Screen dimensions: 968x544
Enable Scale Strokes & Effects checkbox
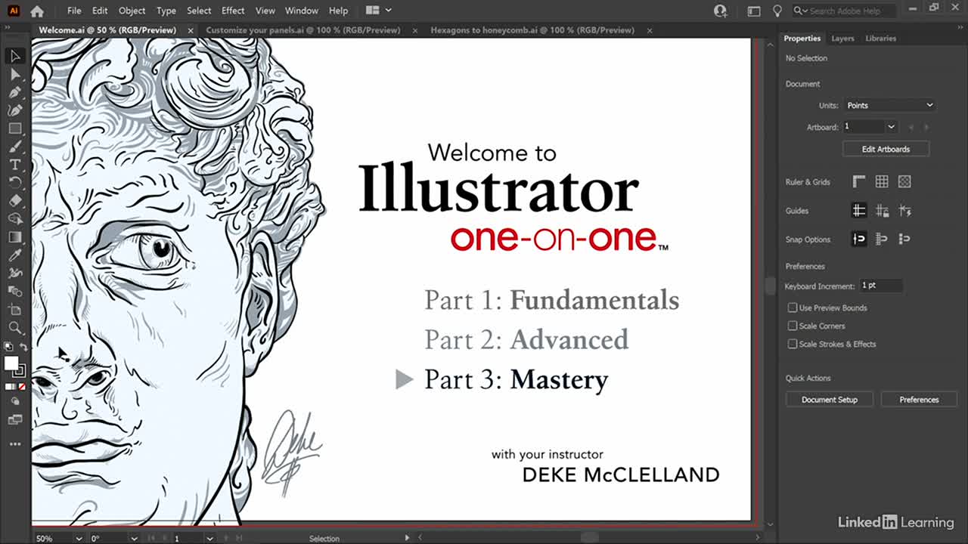(x=793, y=344)
